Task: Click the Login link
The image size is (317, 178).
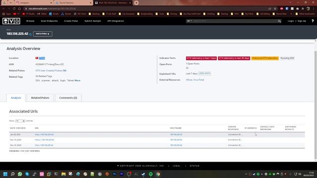Action: click(x=291, y=21)
